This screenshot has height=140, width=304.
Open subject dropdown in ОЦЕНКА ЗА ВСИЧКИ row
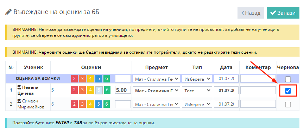tap(157, 79)
